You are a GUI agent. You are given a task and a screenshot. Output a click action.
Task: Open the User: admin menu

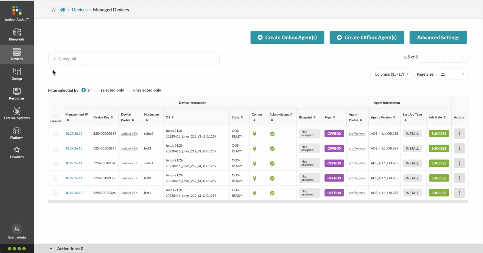[17, 232]
